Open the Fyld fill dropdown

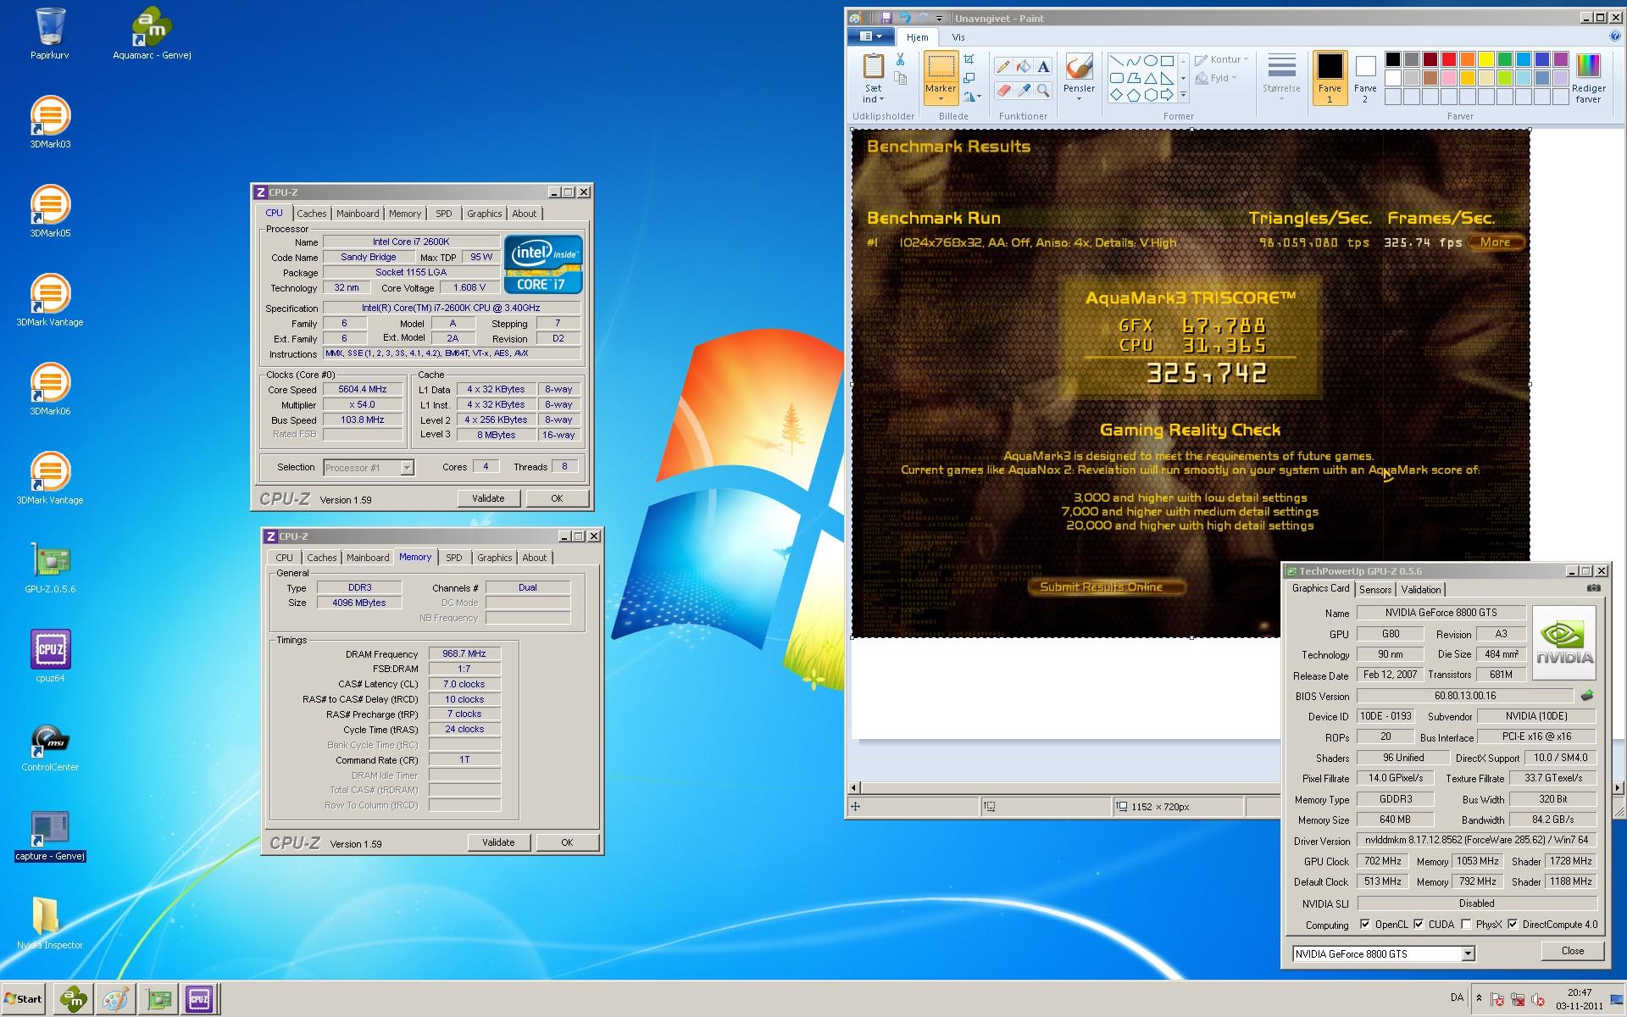point(1216,78)
